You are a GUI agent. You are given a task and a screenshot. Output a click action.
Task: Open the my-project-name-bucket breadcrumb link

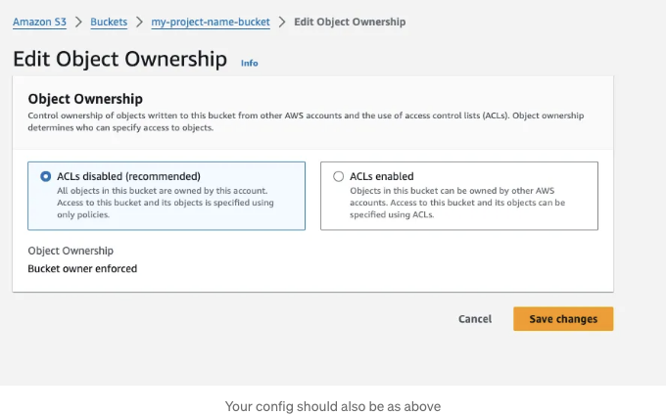[211, 23]
